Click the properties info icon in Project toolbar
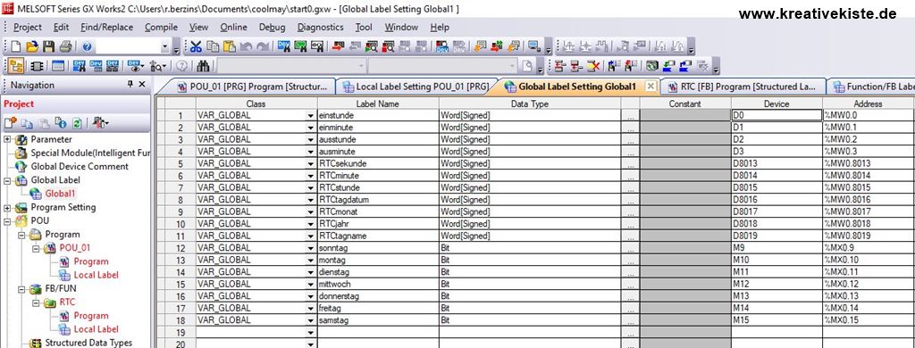The width and height of the screenshot is (915, 348). [x=60, y=123]
